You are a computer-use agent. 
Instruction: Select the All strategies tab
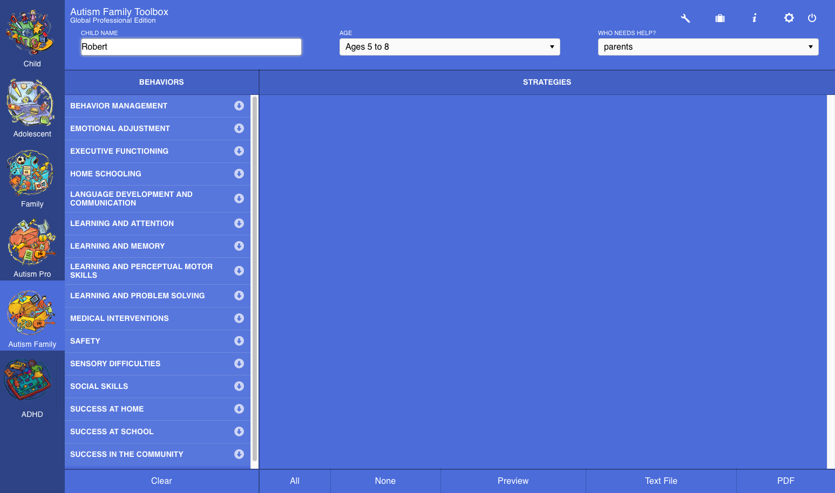click(295, 481)
